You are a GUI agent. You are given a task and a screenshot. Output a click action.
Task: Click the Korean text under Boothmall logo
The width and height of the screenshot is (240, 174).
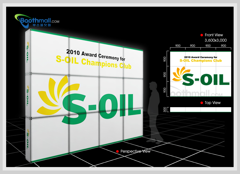41,25
